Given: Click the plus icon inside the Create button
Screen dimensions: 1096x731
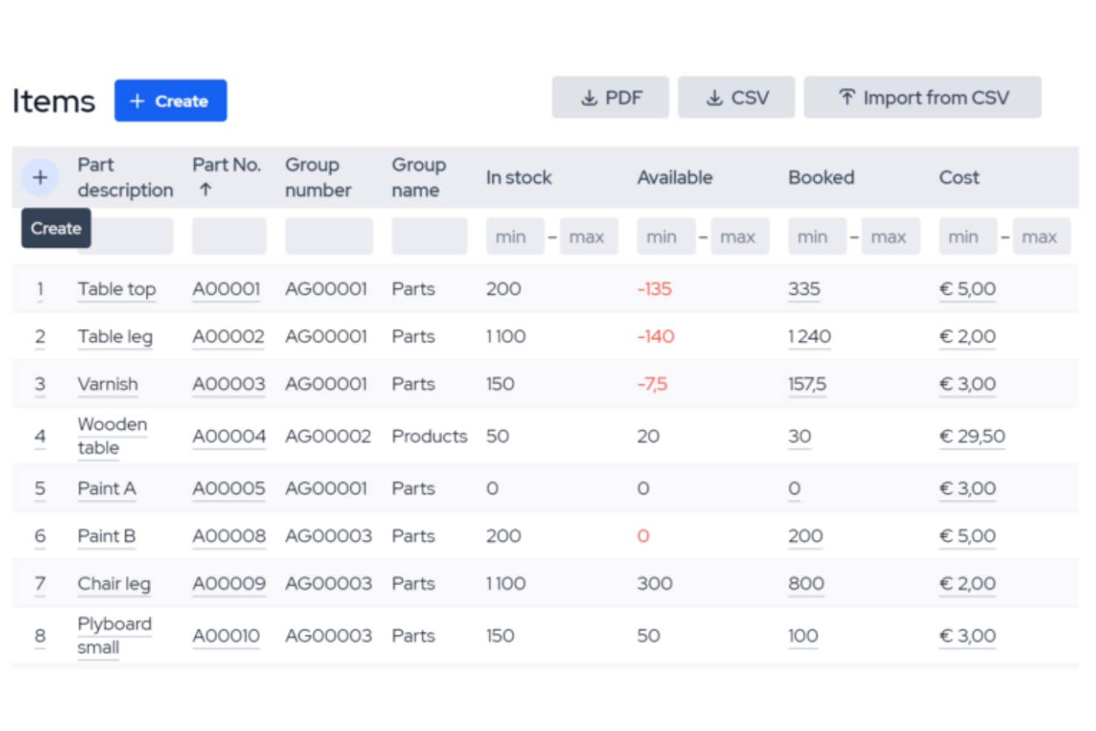Looking at the screenshot, I should tap(136, 101).
